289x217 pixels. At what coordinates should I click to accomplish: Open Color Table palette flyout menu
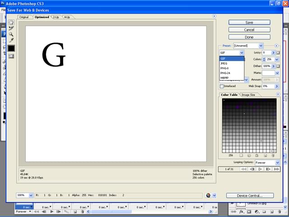(278, 94)
